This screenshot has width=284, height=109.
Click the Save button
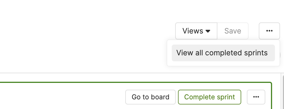[233, 31]
